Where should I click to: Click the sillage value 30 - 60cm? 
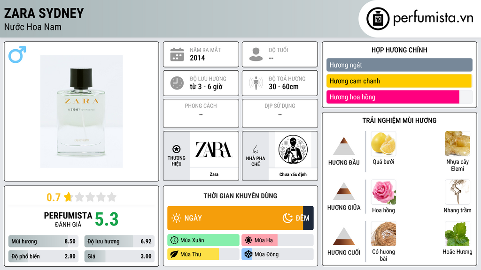coord(284,87)
